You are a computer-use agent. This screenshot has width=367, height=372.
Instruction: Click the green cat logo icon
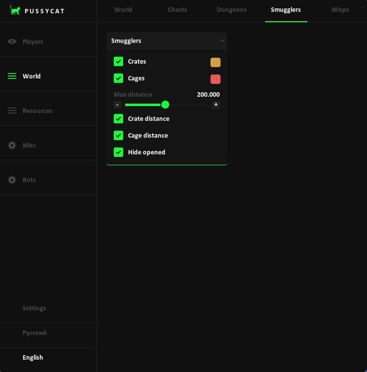pyautogui.click(x=15, y=10)
